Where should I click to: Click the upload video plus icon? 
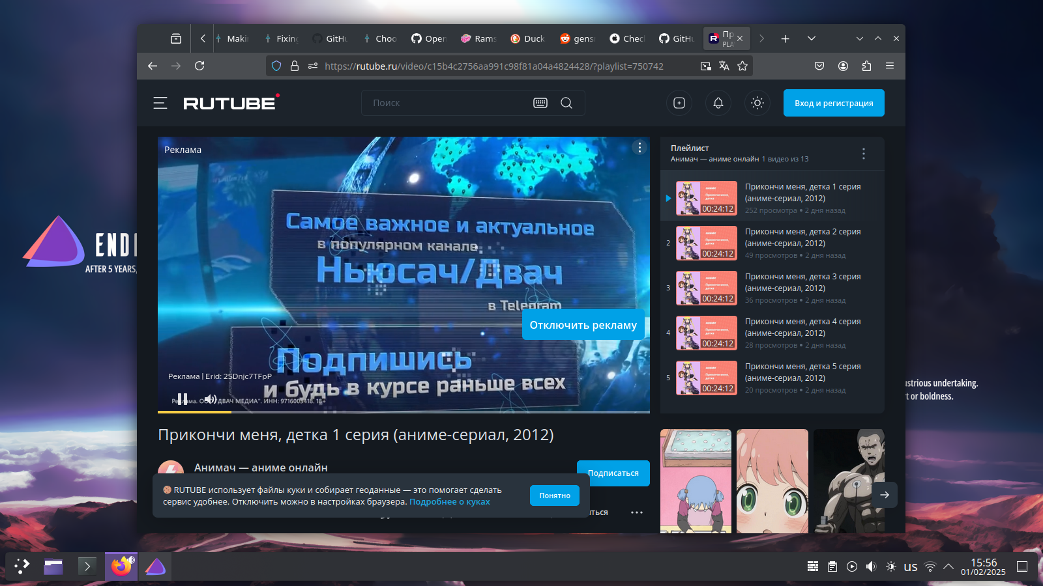click(x=679, y=103)
